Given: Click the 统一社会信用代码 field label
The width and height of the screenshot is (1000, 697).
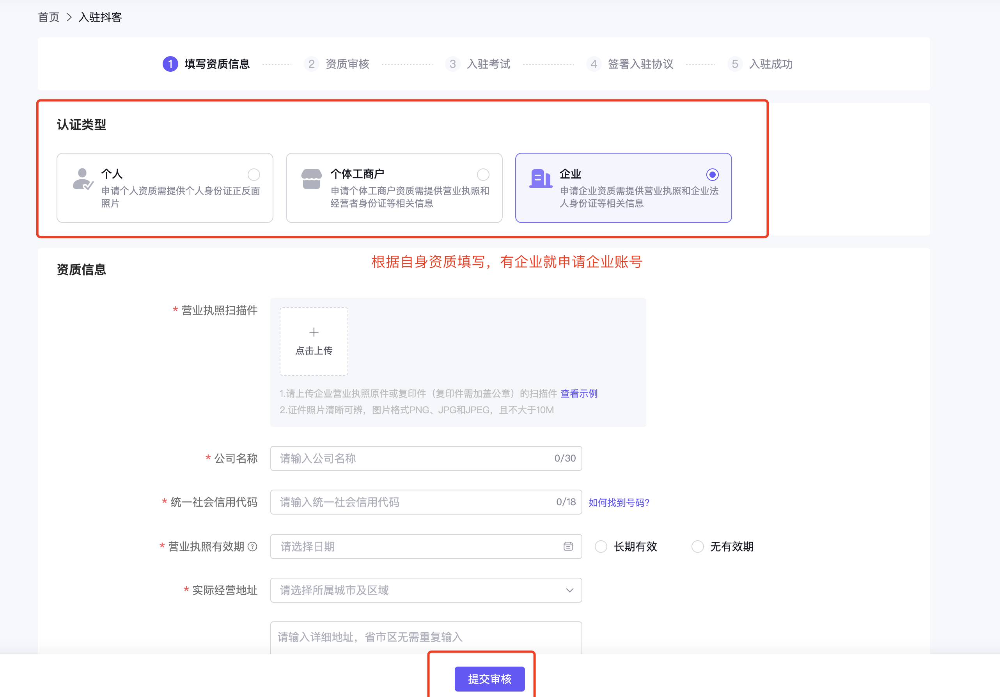Looking at the screenshot, I should pos(214,502).
